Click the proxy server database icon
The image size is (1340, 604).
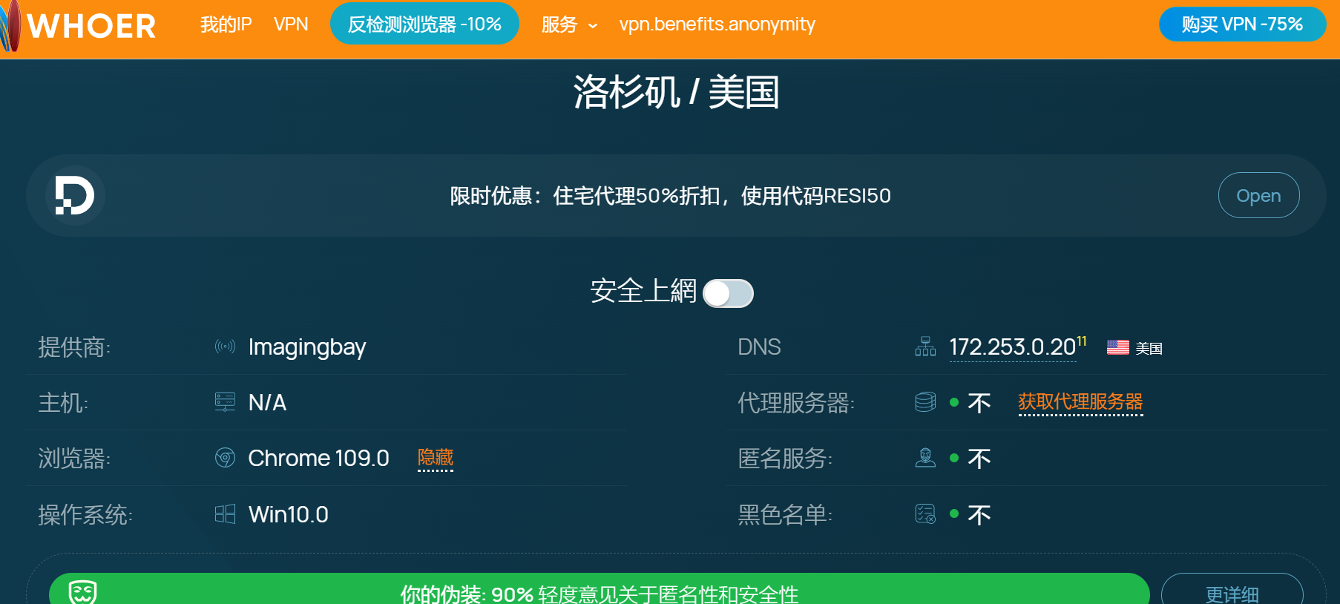pos(925,402)
